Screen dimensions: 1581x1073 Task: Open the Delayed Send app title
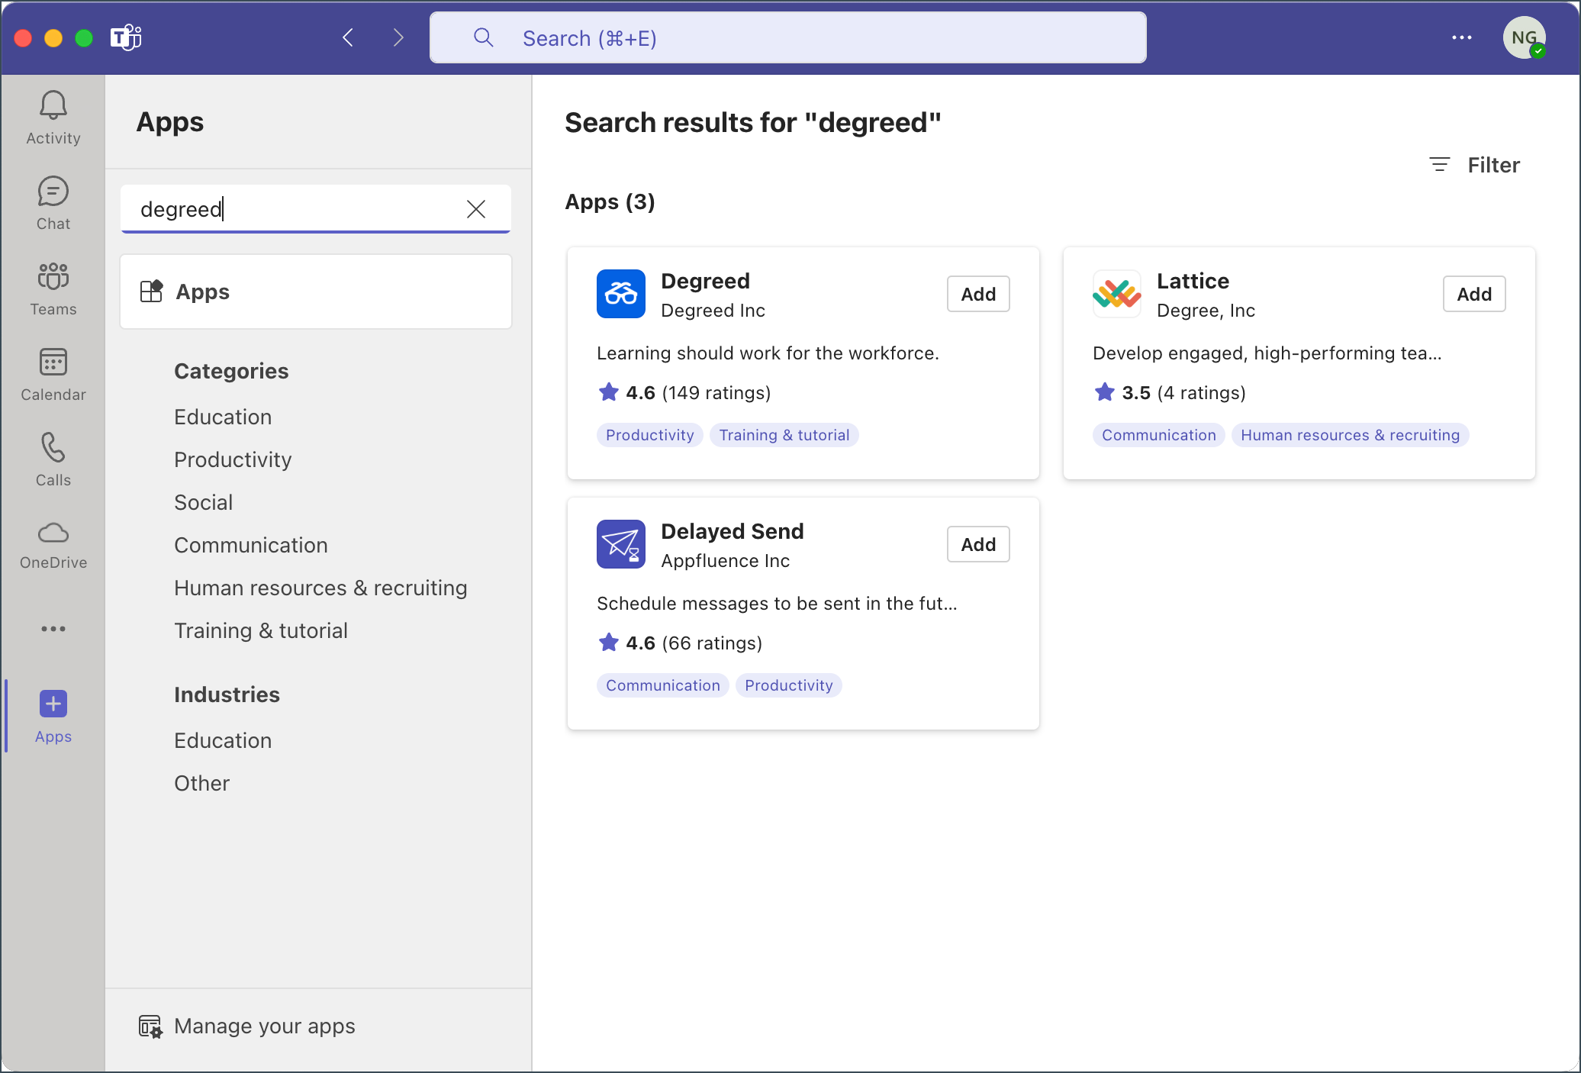(x=733, y=531)
